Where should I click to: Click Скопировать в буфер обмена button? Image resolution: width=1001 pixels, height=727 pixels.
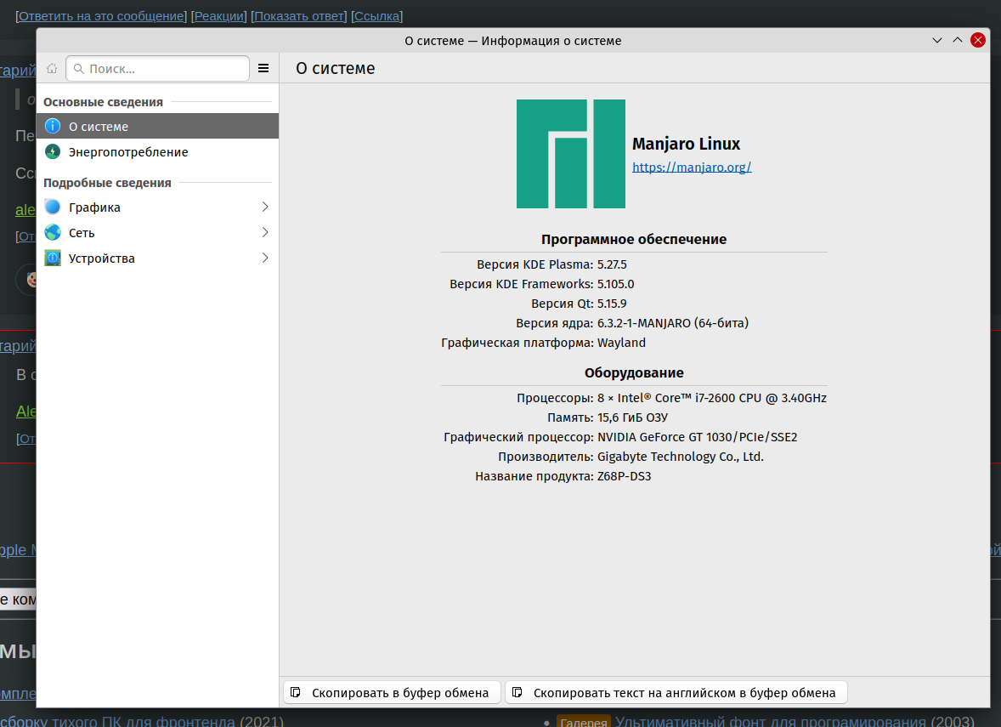392,692
